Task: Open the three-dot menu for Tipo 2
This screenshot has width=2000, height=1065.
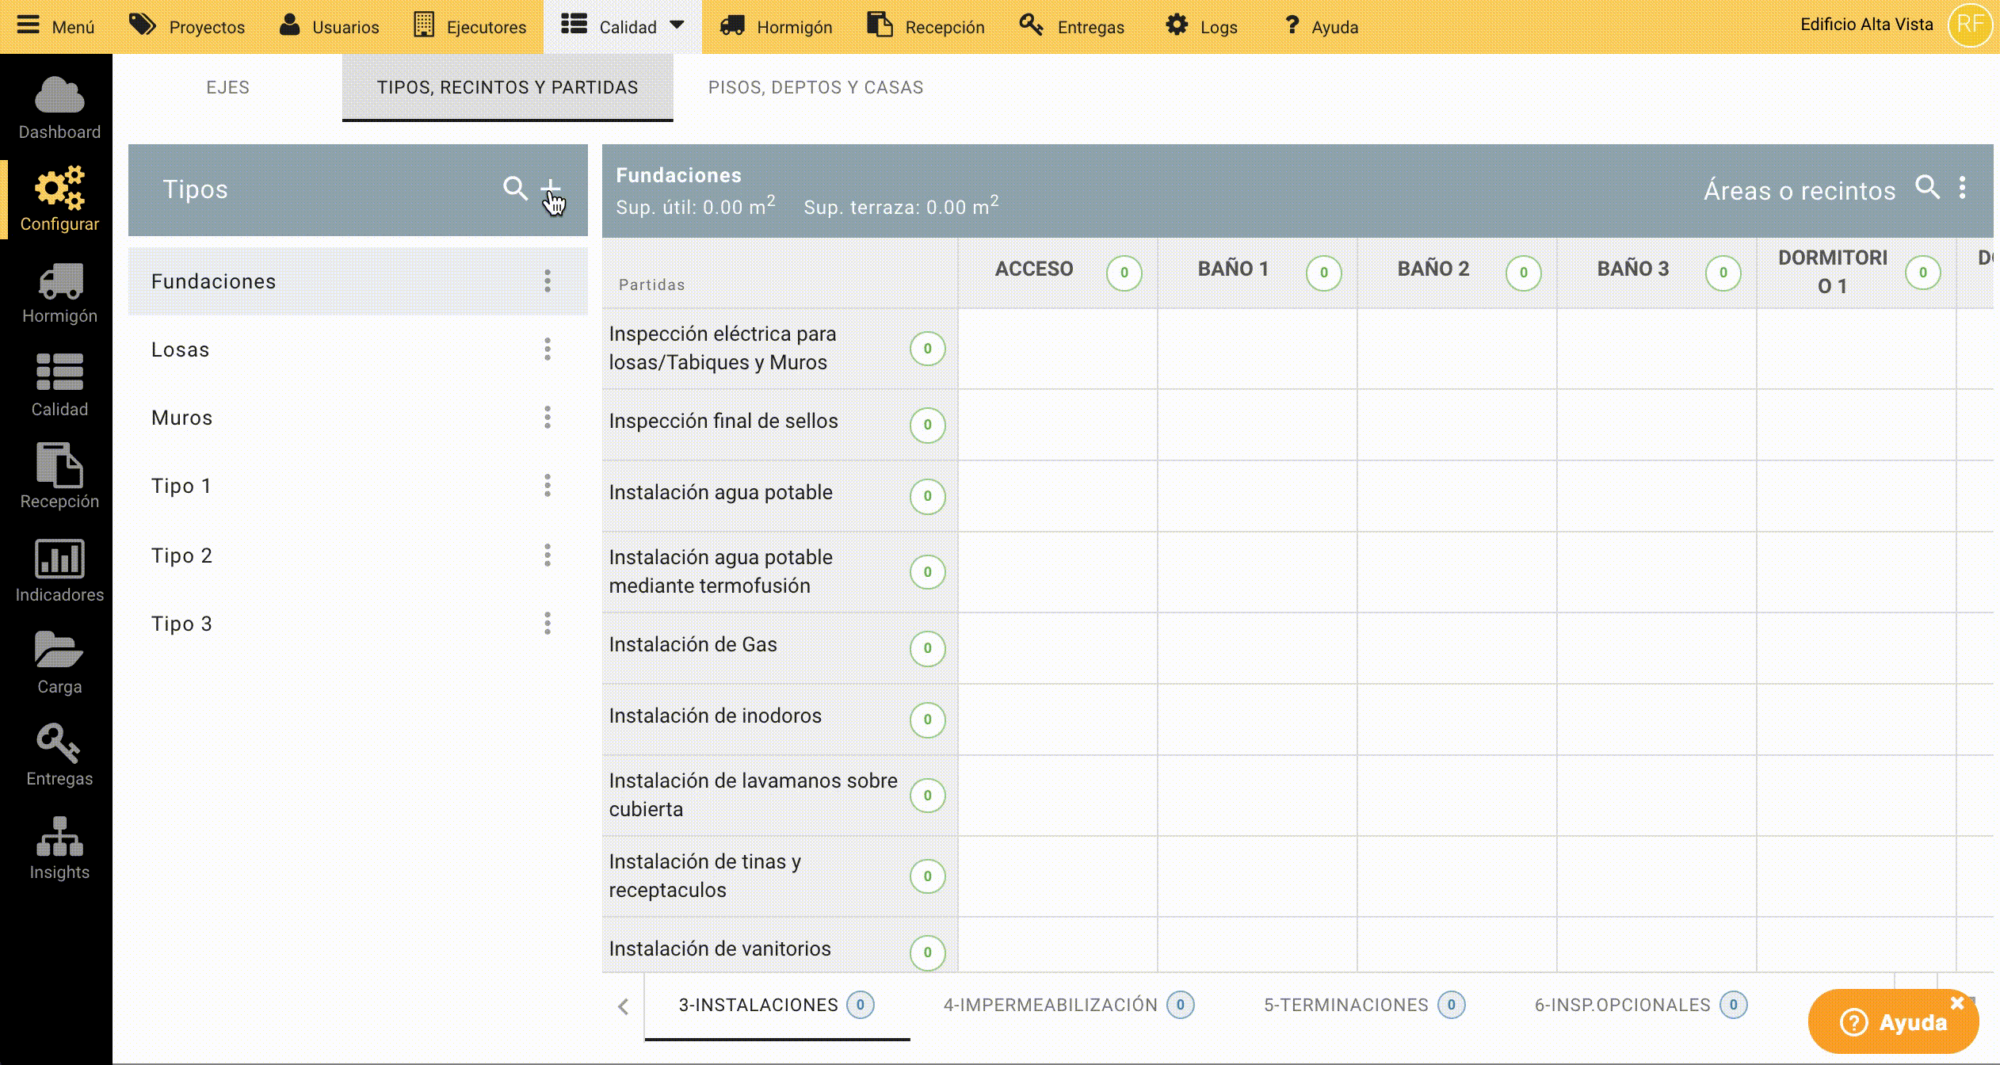Action: click(548, 555)
